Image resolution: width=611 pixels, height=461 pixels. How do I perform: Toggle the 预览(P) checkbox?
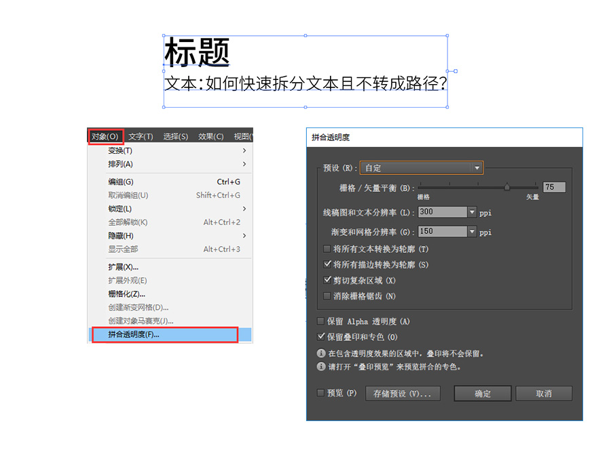[x=320, y=393]
